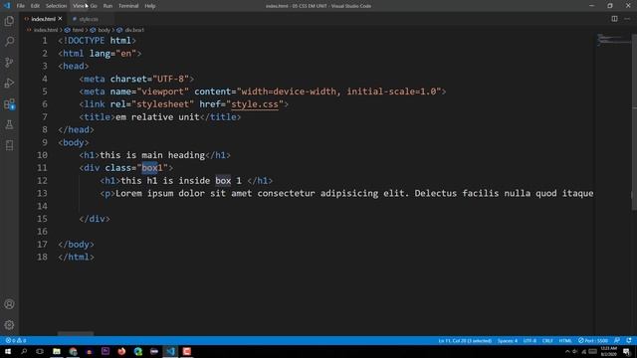Screen dimensions: 637x358
Task: Click body breadcrumb item
Action: click(104, 30)
